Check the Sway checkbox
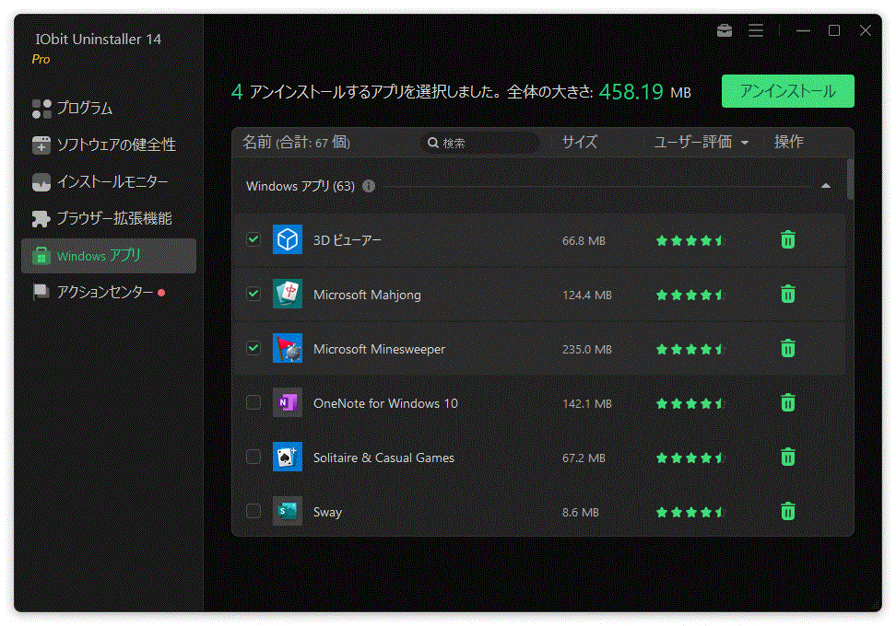This screenshot has height=626, width=896. [x=253, y=511]
